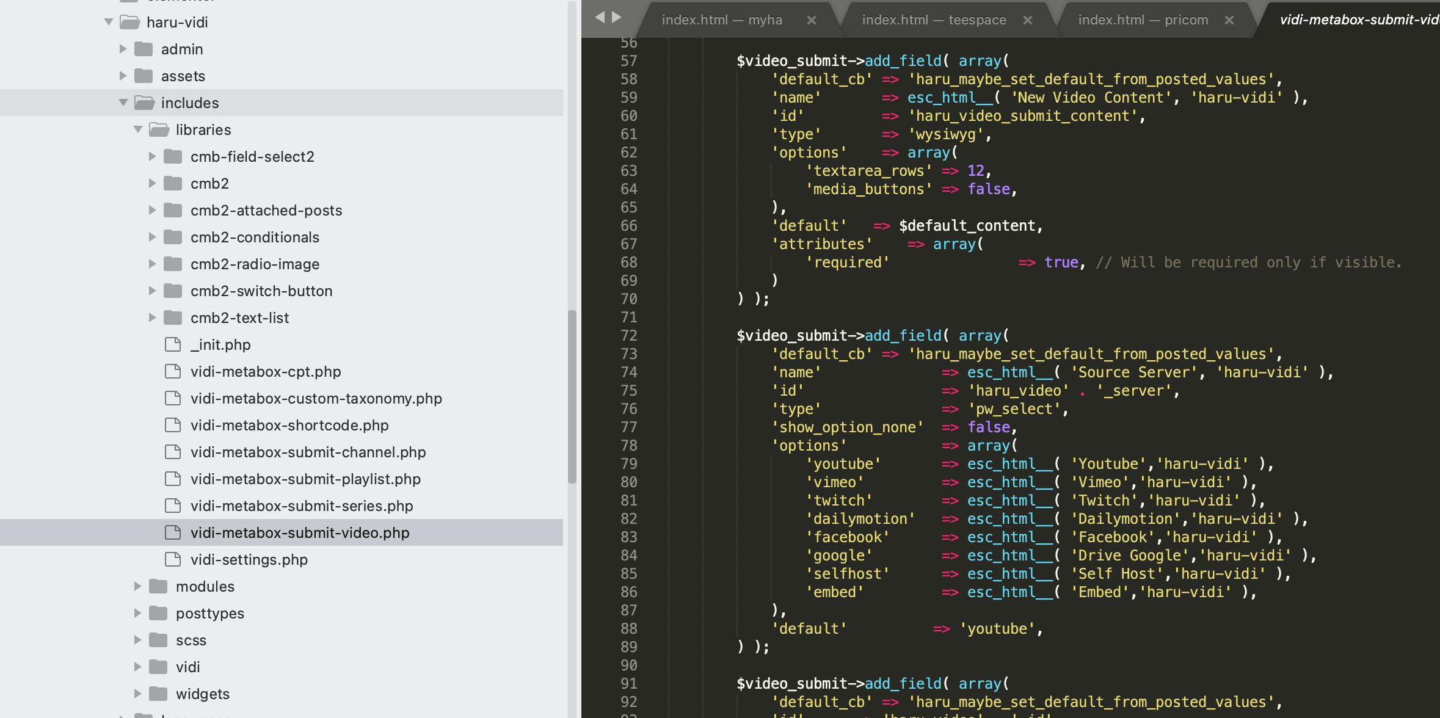Click the cmb2-attached-posts folder icon
The image size is (1440, 718).
click(173, 210)
